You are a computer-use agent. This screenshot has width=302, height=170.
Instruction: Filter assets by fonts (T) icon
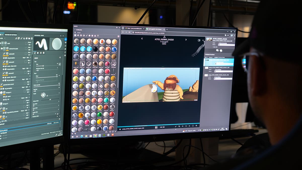[x=98, y=36]
